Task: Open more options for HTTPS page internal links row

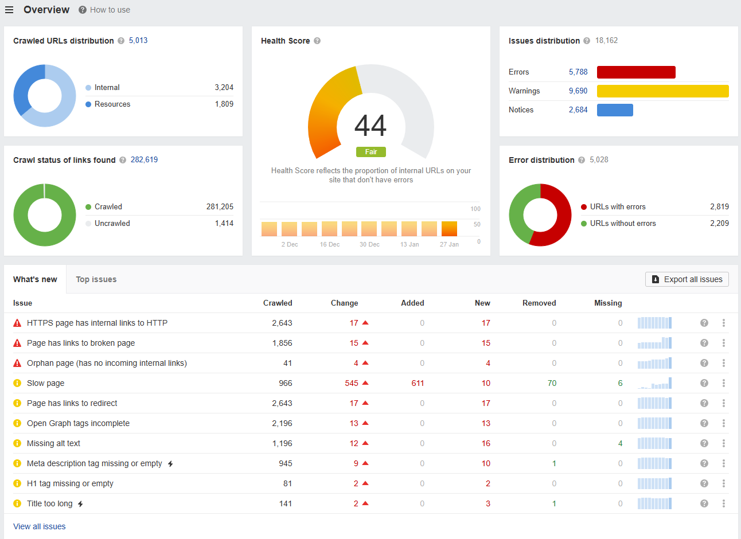Action: click(724, 323)
